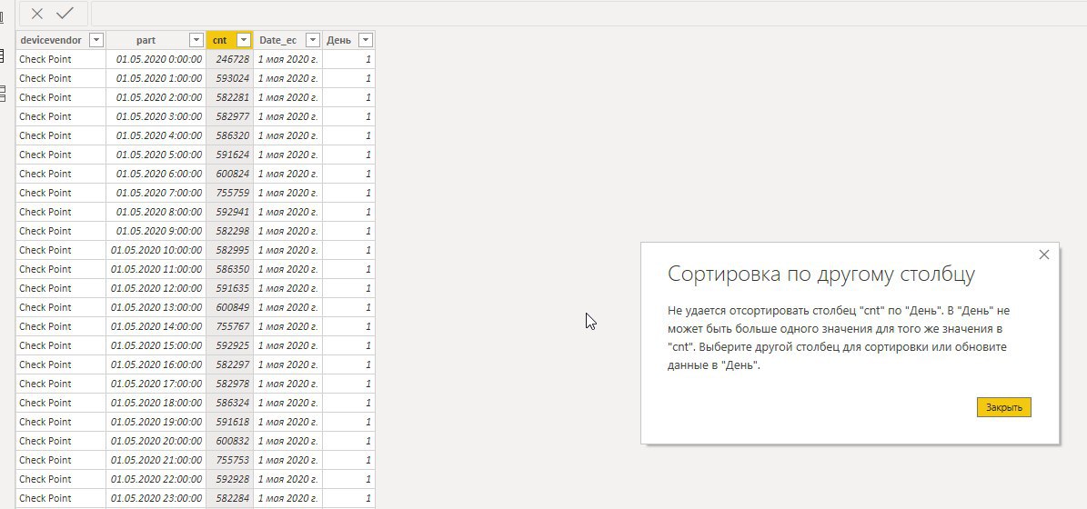Click dialog title Сортировка по другому столбцу
Screen dimensions: 1087x509
820,274
